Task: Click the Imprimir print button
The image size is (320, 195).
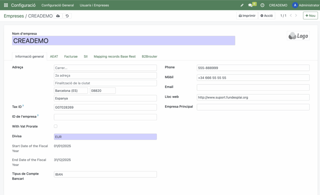Action: coord(247,16)
